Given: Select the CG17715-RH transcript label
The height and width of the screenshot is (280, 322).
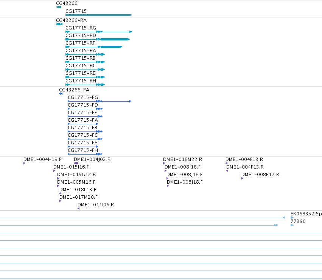Looking at the screenshot, I should 81,81.
